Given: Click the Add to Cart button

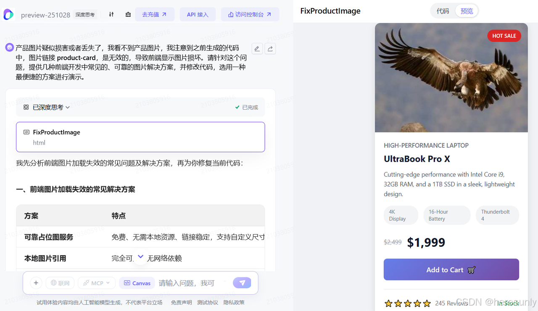Looking at the screenshot, I should click(451, 269).
